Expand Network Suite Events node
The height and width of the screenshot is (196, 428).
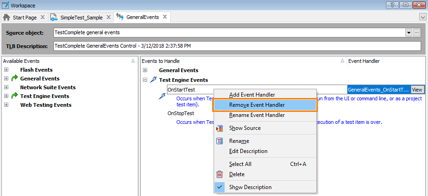(6, 87)
